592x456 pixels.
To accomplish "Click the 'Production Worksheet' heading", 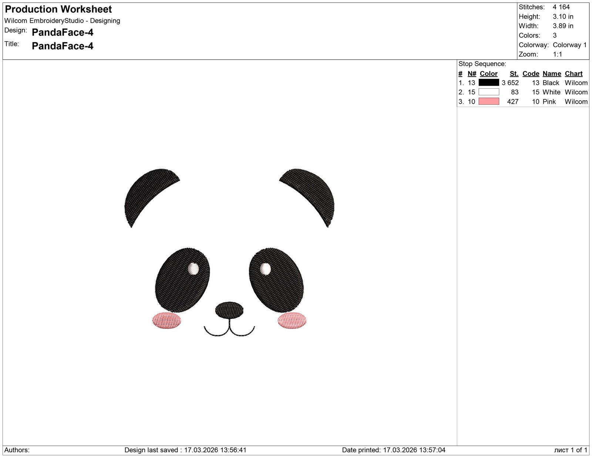I will click(58, 9).
